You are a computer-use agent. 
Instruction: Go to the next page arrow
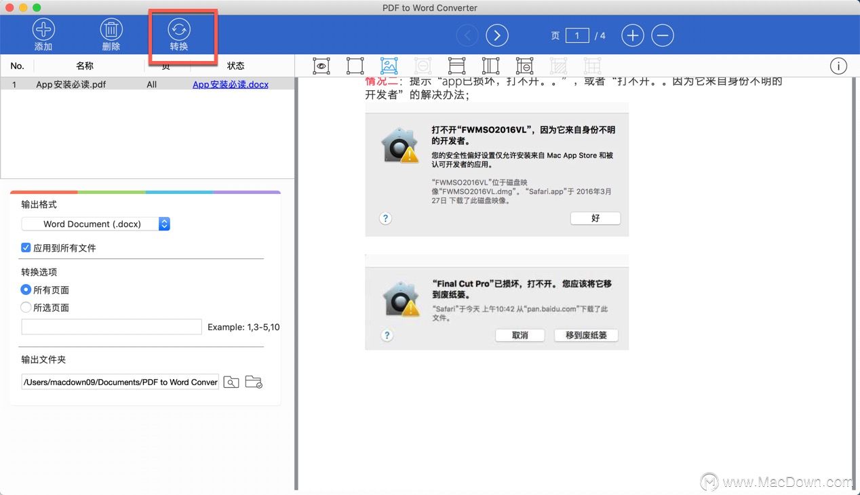497,35
